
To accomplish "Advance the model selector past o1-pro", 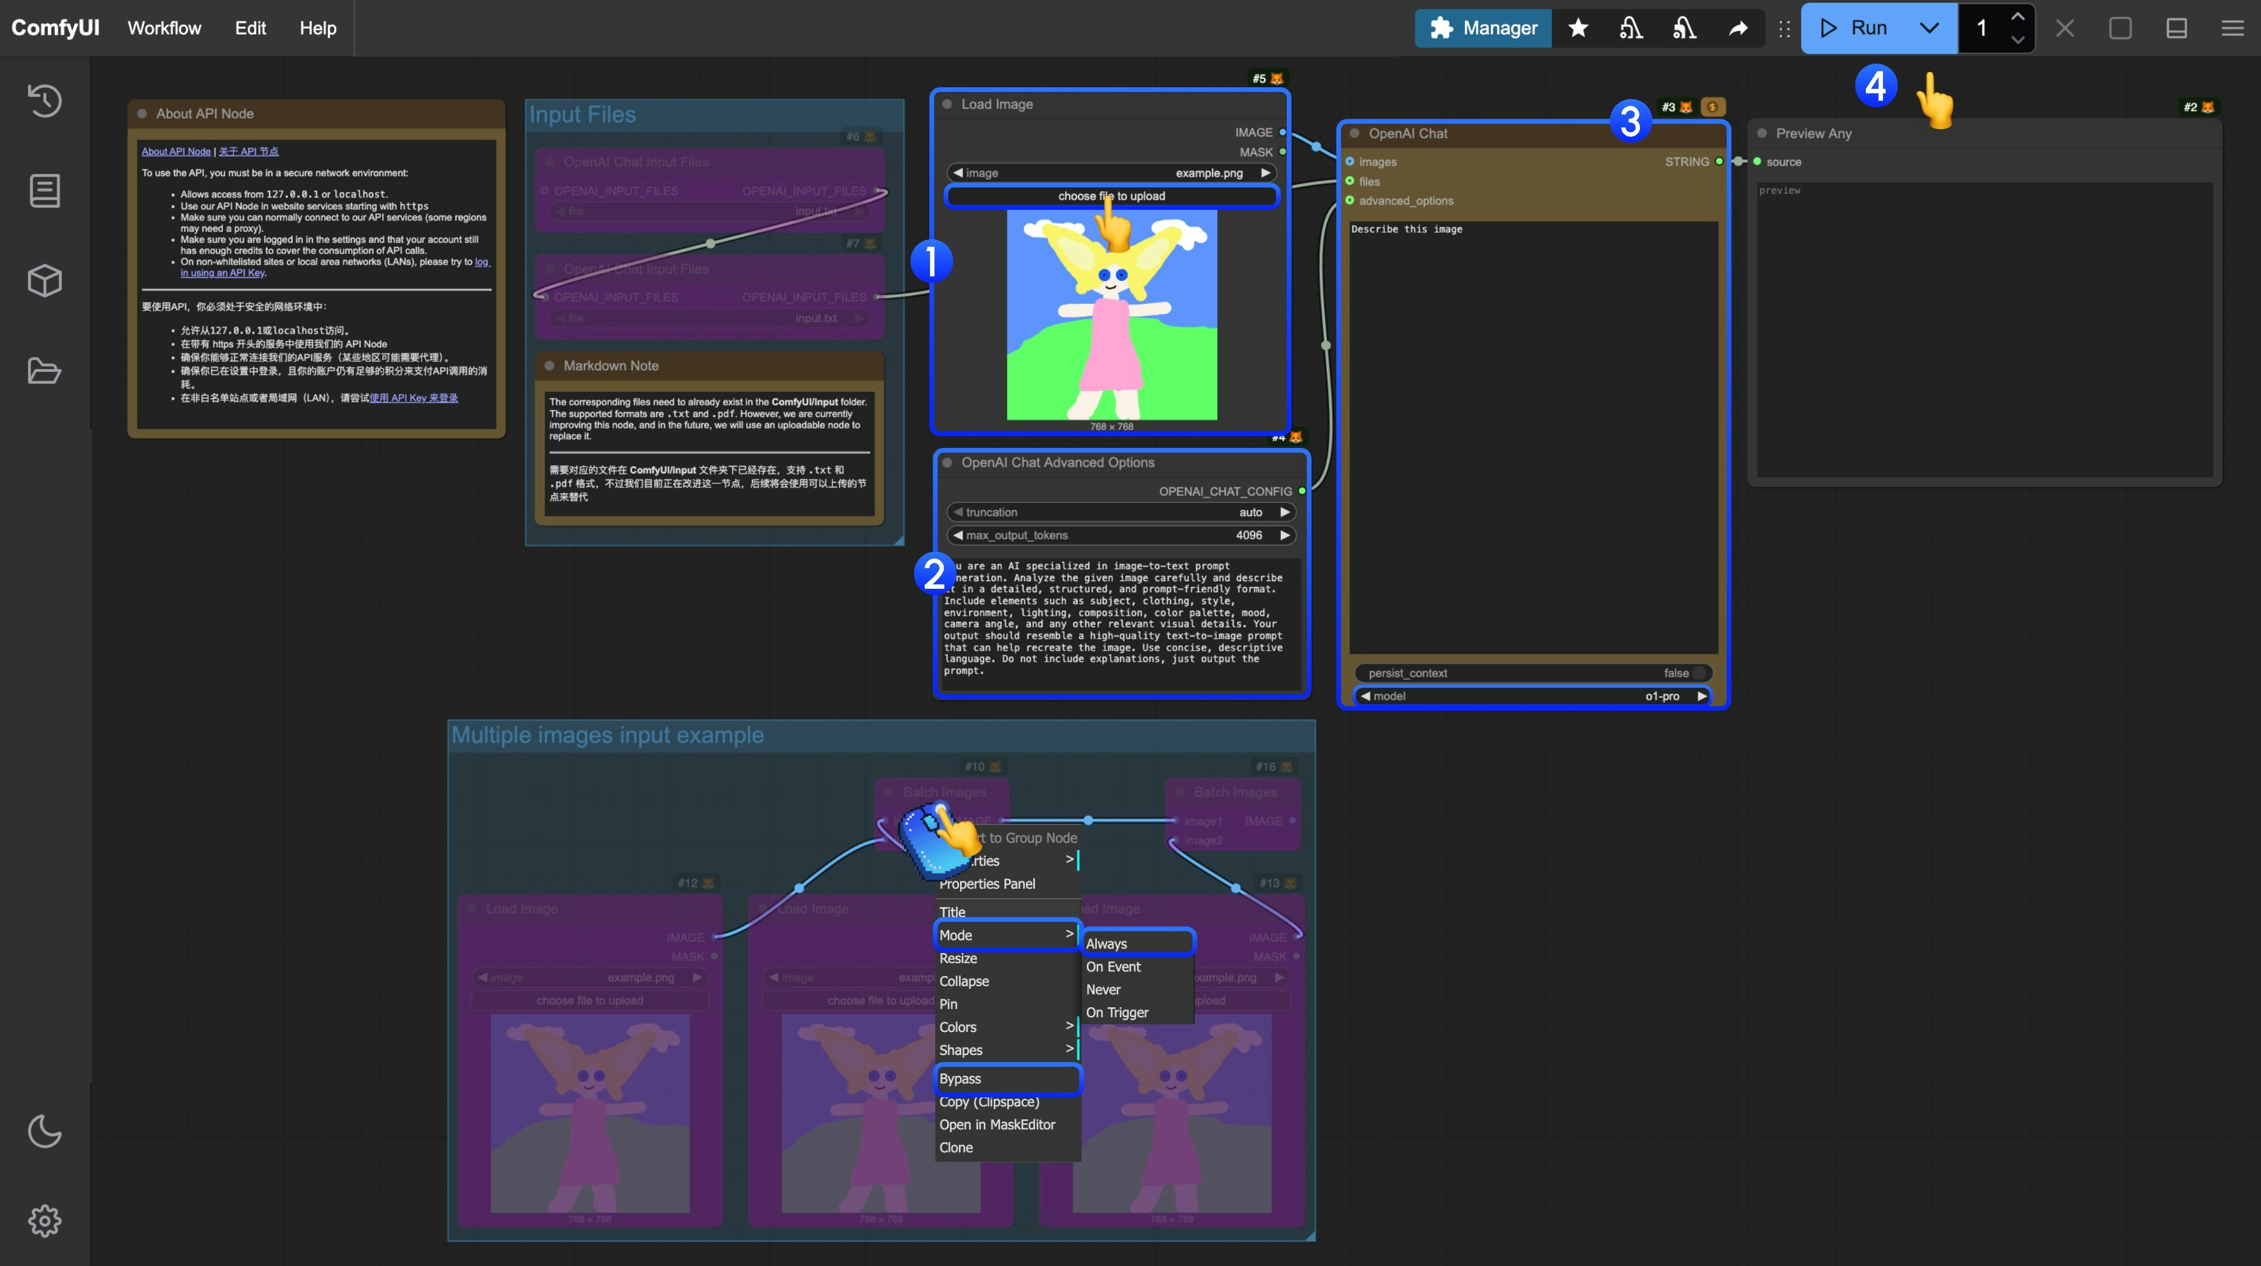I will pyautogui.click(x=1701, y=695).
